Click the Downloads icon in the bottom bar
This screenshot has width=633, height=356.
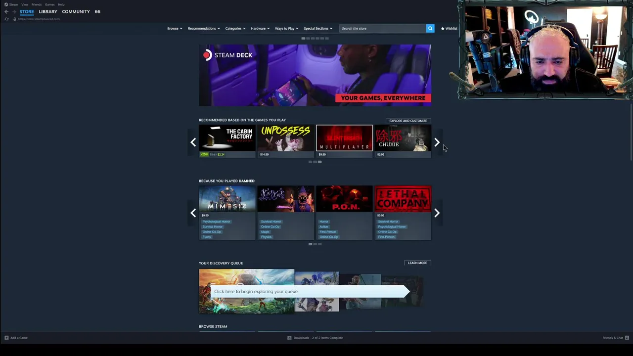pos(289,338)
